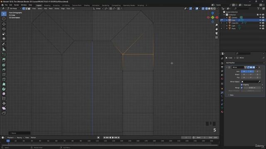
Task: Open the Render properties tab icon
Action: tap(222, 63)
